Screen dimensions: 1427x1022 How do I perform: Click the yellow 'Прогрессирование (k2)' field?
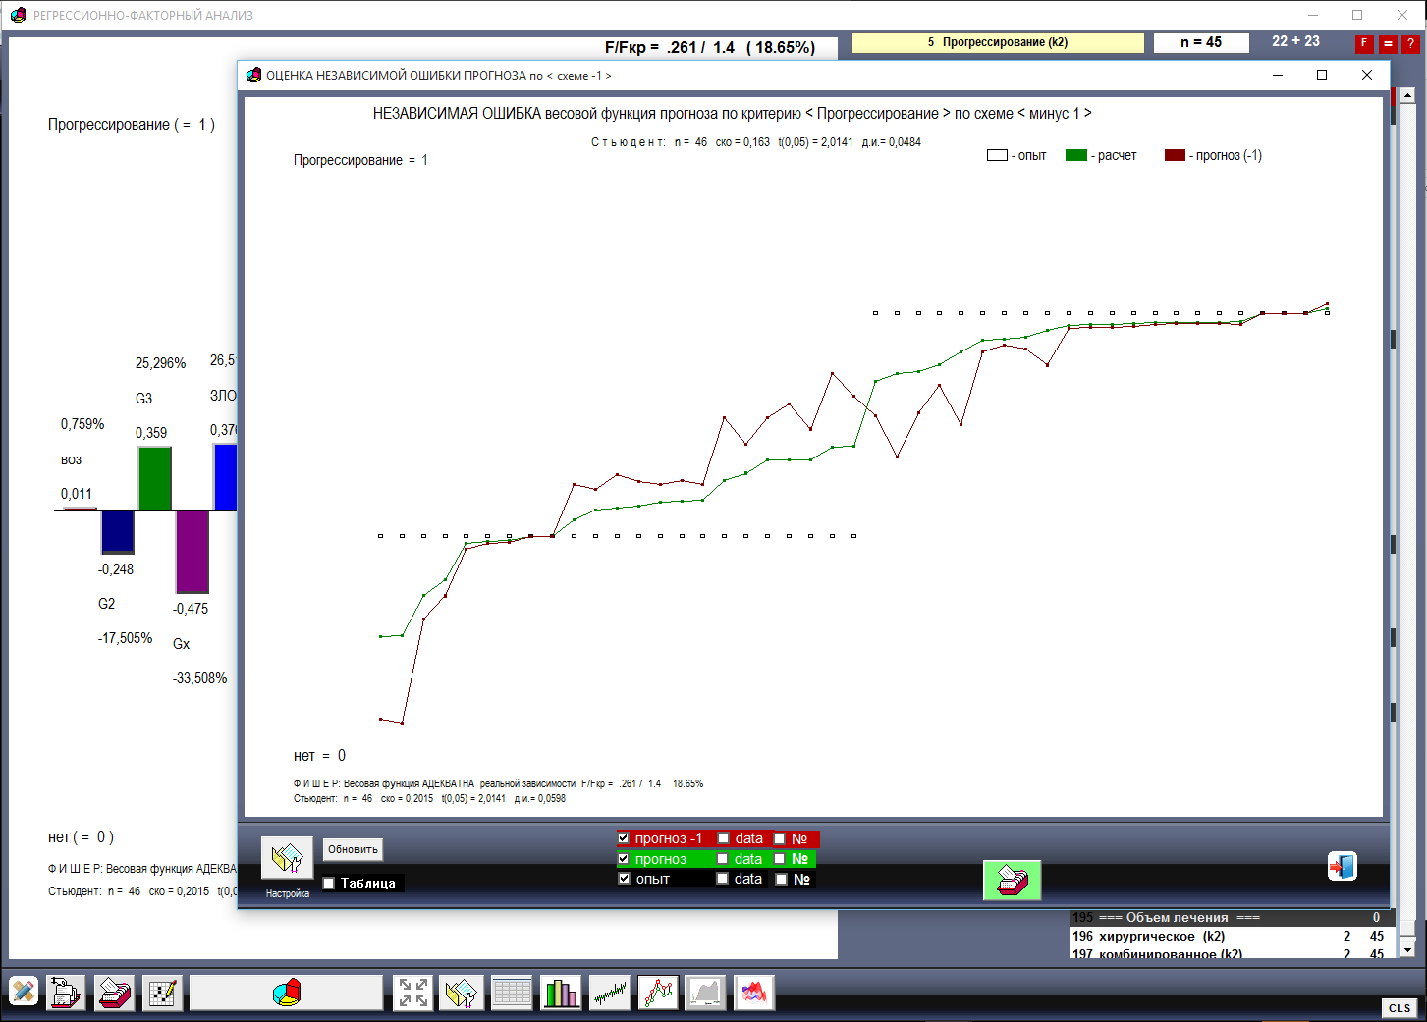[x=997, y=43]
